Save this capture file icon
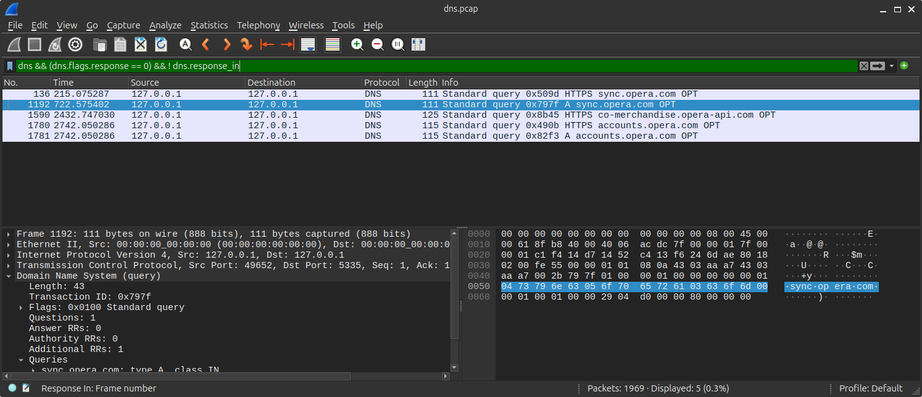The height and width of the screenshot is (397, 922). pos(120,44)
